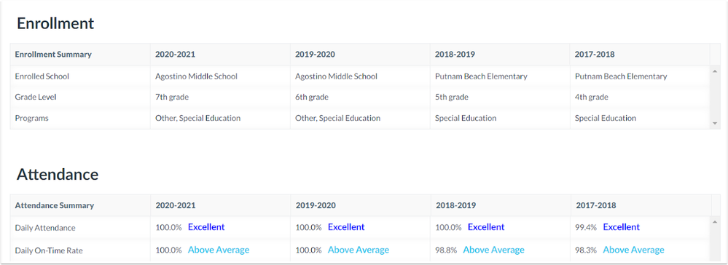Viewport: 728px width, 265px height.
Task: Open Above Average link next to 98.3%
Action: [x=633, y=250]
